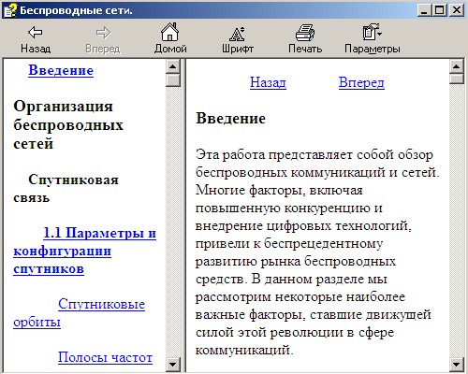Click the topic pane scrollbar thumb
468x374 pixels.
[x=457, y=79]
